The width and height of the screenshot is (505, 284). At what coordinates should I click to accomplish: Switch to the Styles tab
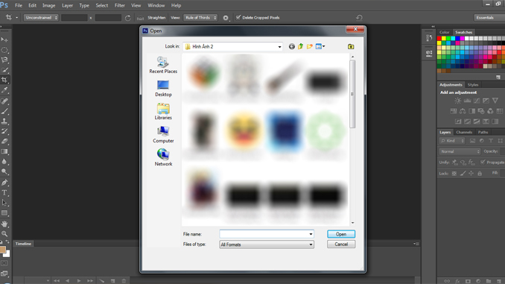(x=473, y=85)
